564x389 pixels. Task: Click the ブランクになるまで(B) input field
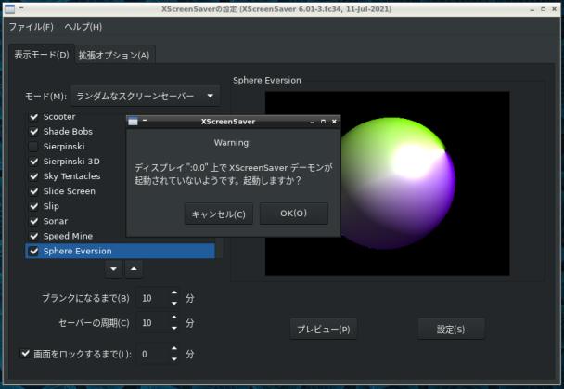152,298
